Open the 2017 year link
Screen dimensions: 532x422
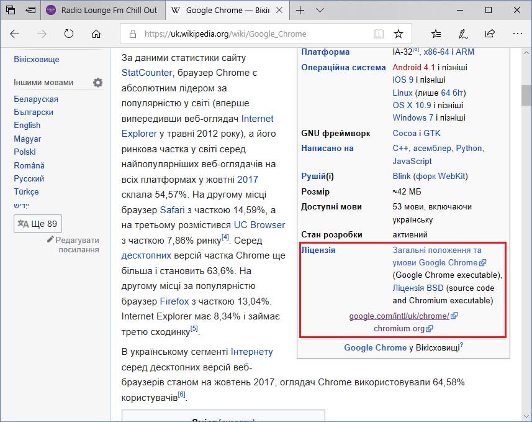click(x=248, y=180)
